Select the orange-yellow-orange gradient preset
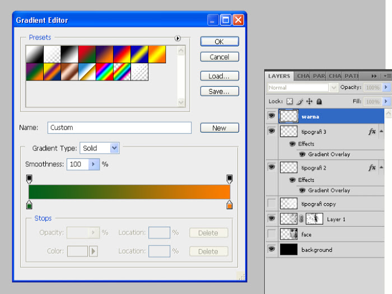Viewport: 392px width, 294px height. tap(157, 54)
